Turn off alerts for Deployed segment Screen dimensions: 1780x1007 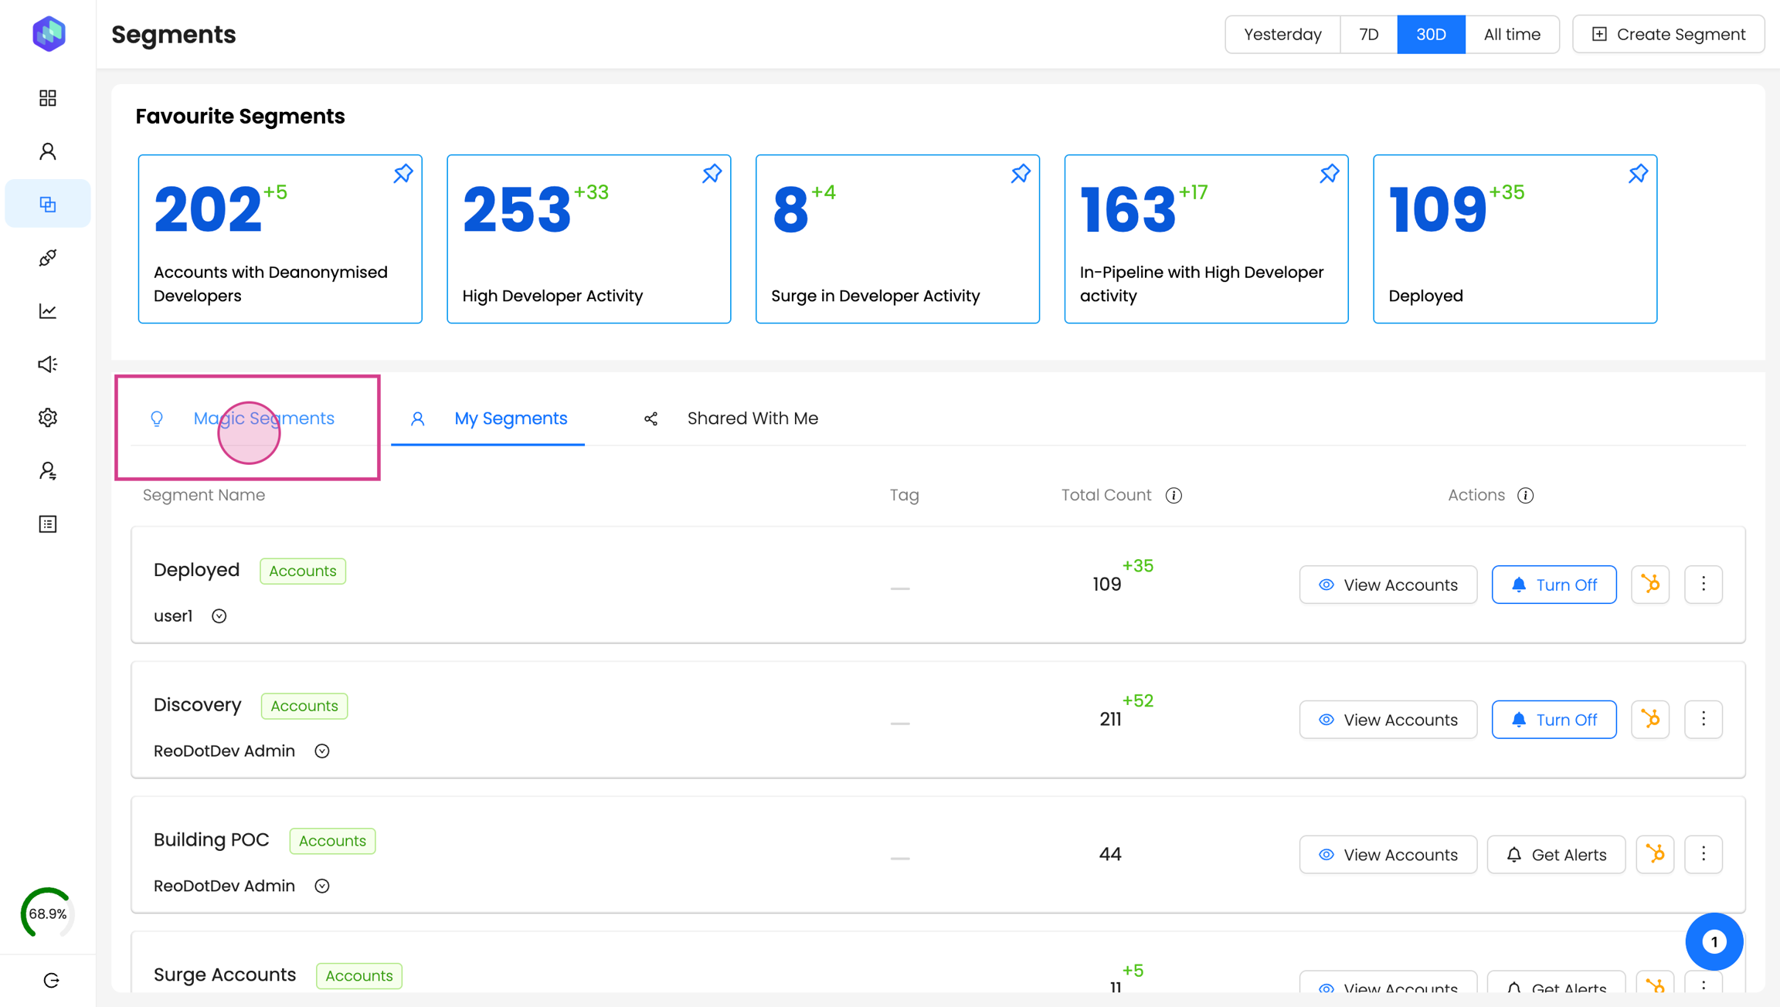click(1554, 585)
